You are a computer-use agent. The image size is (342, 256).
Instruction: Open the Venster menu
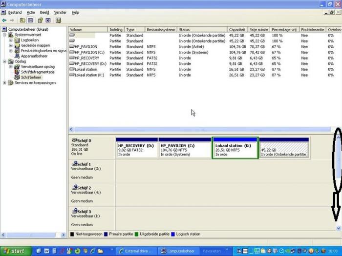click(60, 12)
